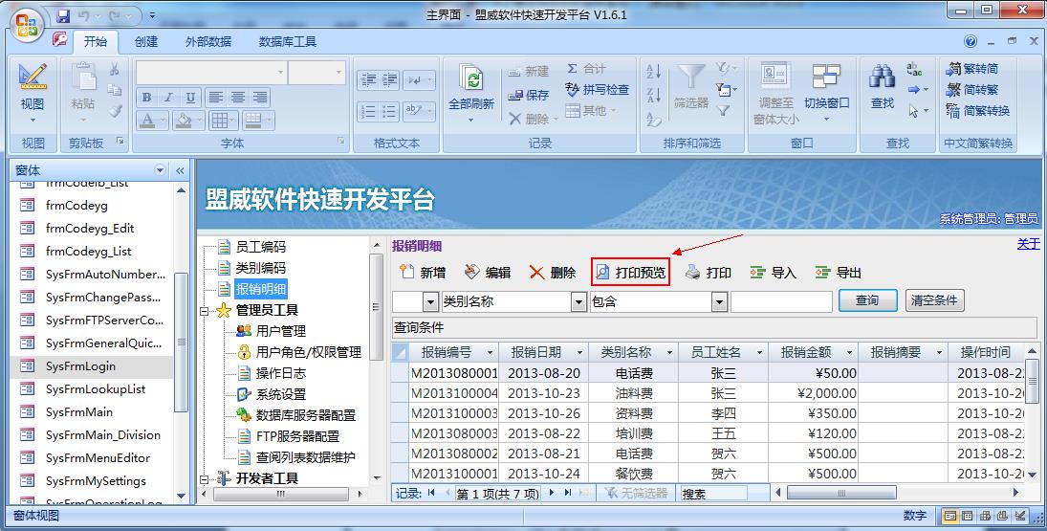Open the 包含 condition dropdown
1047x531 pixels.
pos(719,302)
